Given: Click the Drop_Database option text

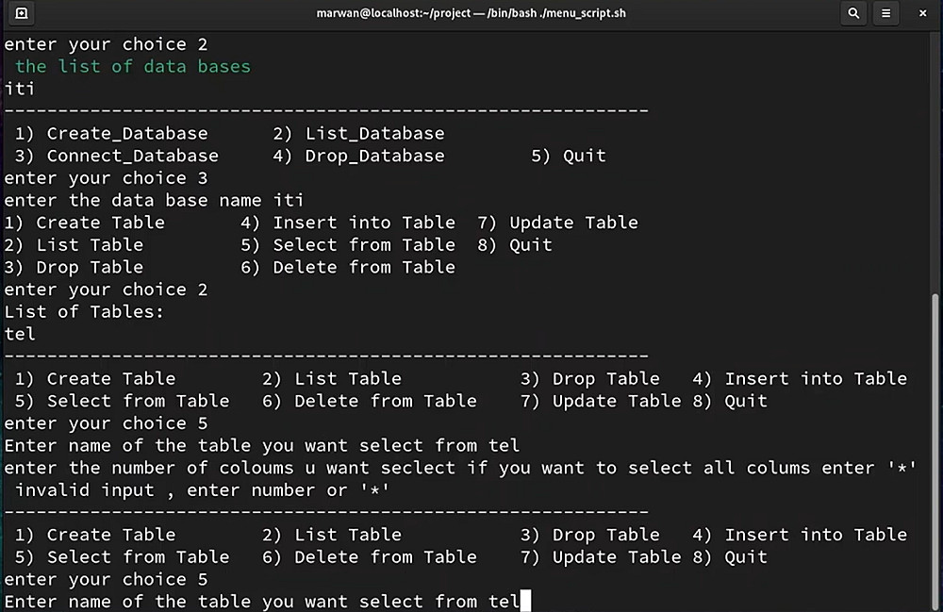Looking at the screenshot, I should [374, 156].
